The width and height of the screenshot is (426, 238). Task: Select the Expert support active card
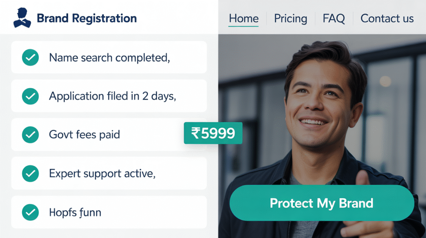click(x=109, y=173)
